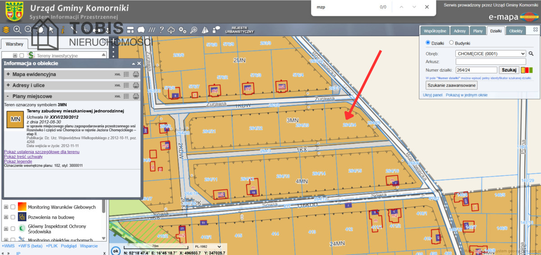
Task: Open the settings gears icon
Action: coord(183,30)
